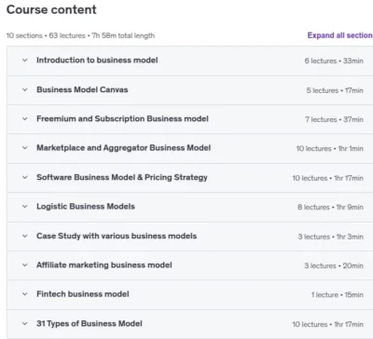Open Freemium and Subscription Business model section
The width and height of the screenshot is (373, 339).
(122, 118)
